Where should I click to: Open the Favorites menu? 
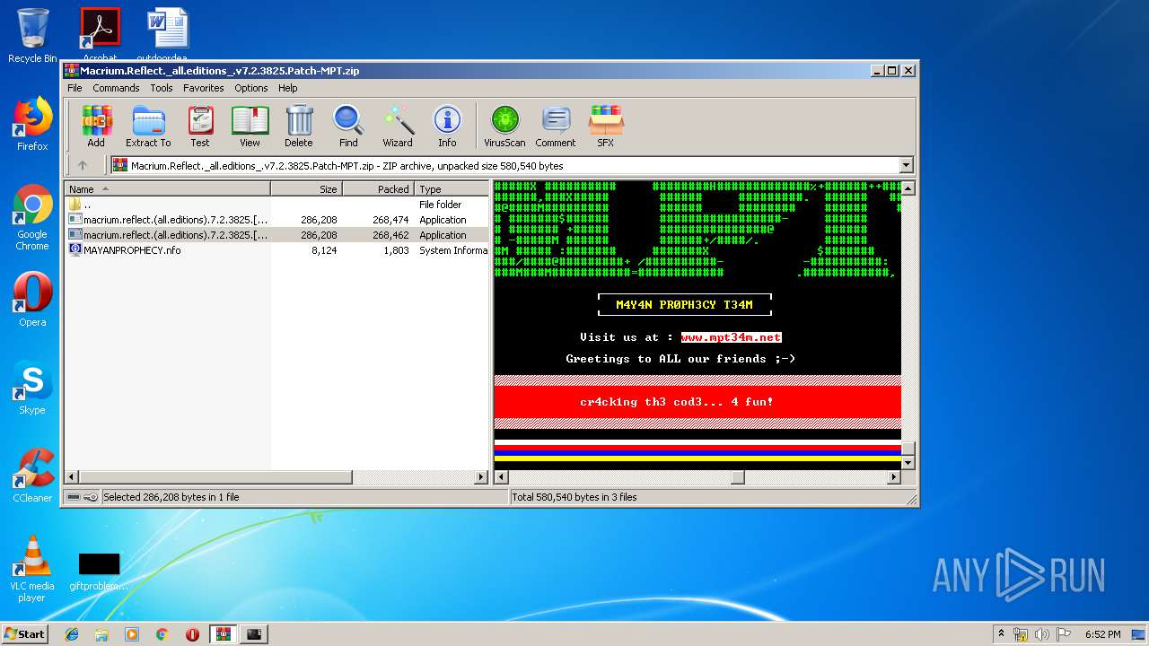204,88
